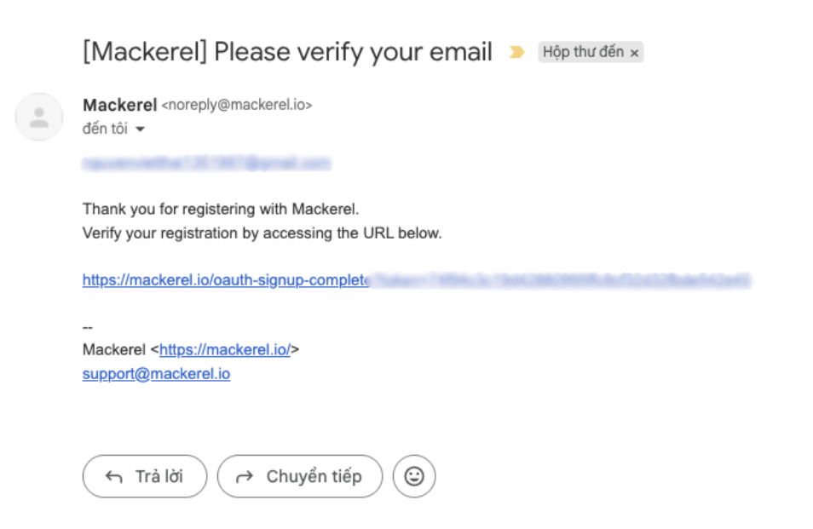Add an emoji reaction with the smiley icon
This screenshot has height=529, width=813.
(x=414, y=476)
